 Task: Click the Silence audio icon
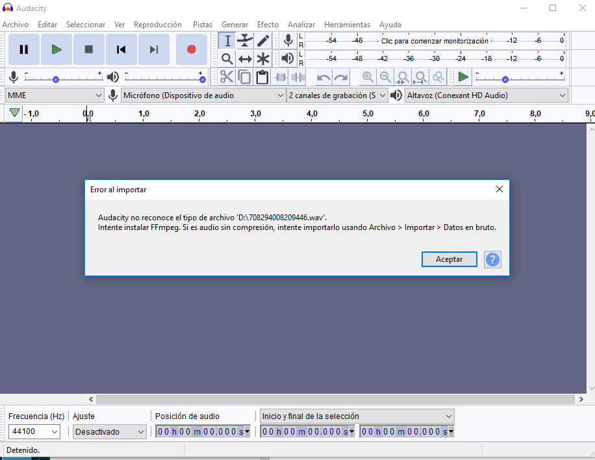298,77
